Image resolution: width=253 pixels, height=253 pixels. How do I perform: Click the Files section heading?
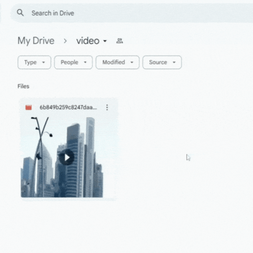(x=23, y=86)
